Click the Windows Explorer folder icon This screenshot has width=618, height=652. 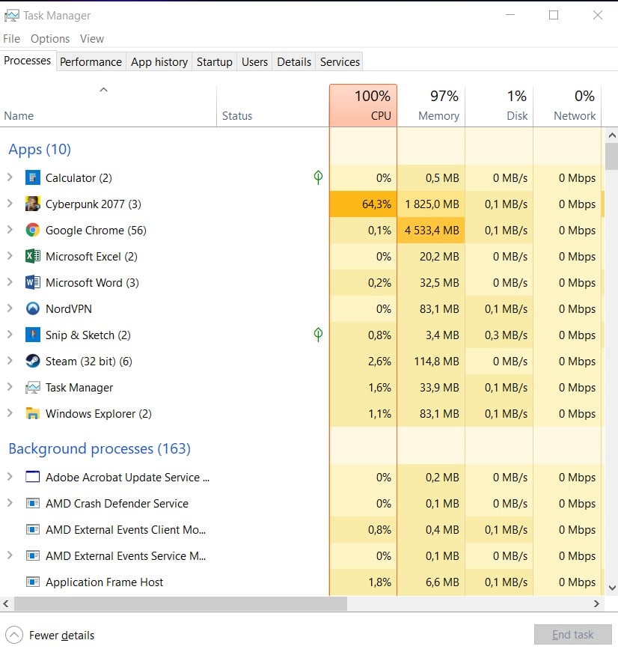click(33, 413)
